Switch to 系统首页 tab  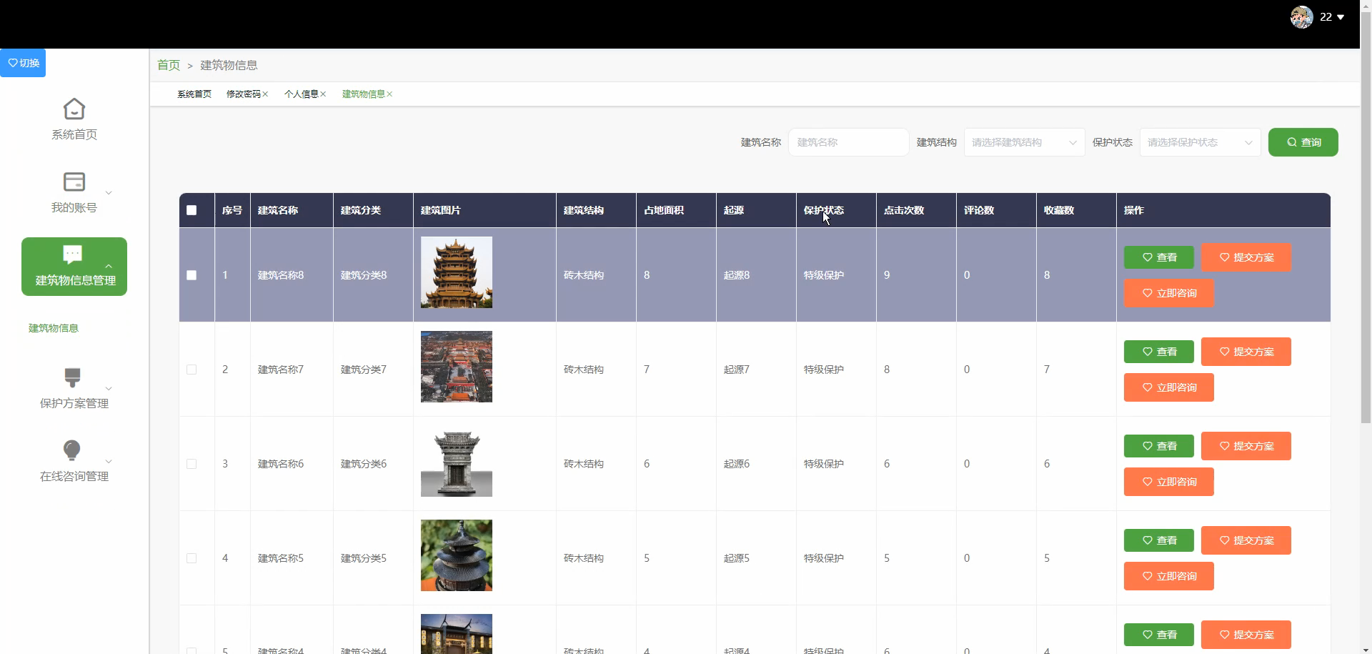click(194, 94)
